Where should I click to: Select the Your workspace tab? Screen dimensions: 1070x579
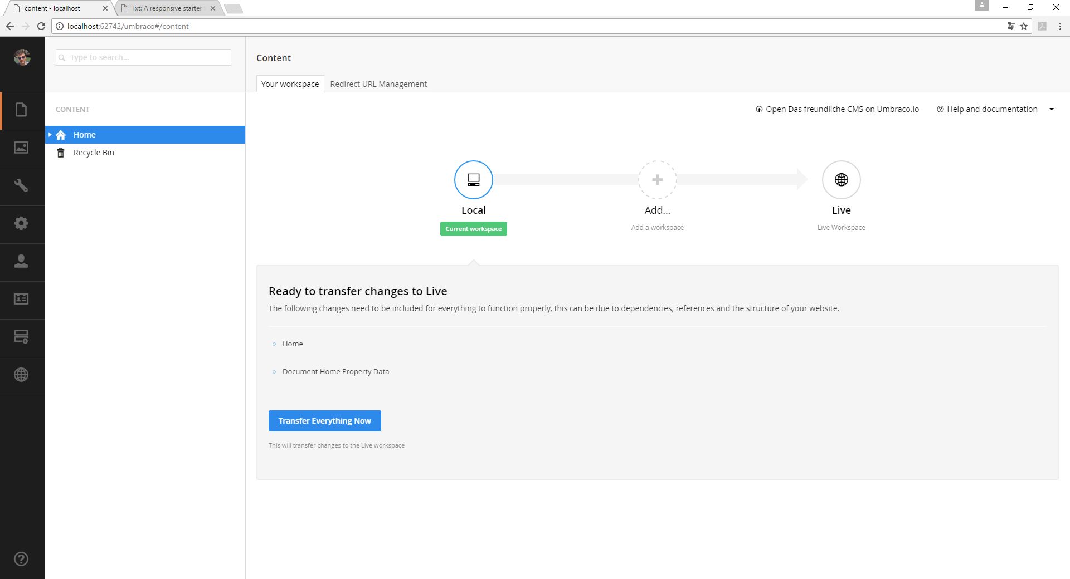point(290,84)
